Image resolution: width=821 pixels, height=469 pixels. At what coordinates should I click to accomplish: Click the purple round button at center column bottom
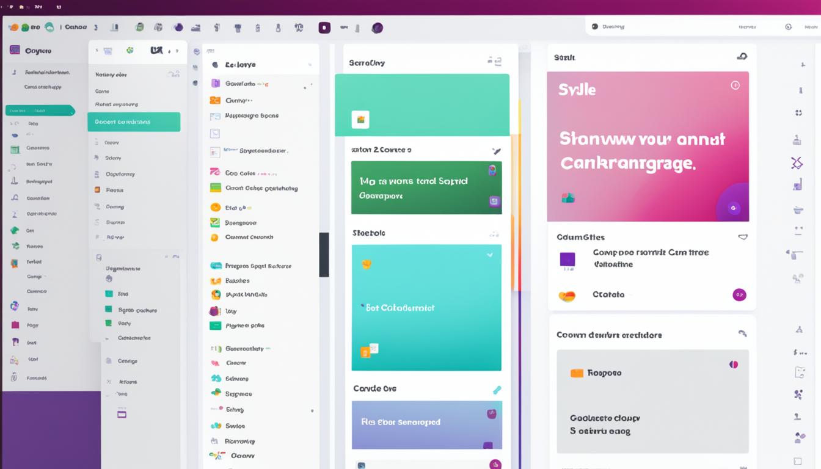click(495, 464)
